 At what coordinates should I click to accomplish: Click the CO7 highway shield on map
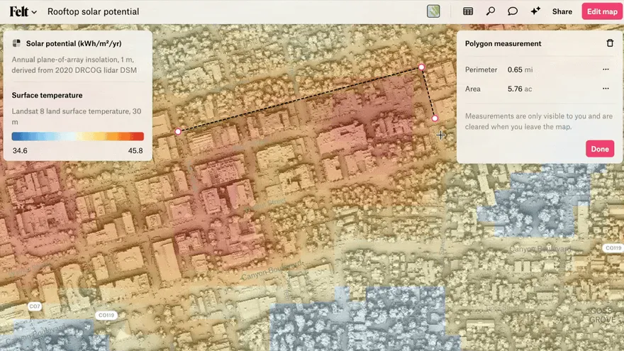point(35,306)
